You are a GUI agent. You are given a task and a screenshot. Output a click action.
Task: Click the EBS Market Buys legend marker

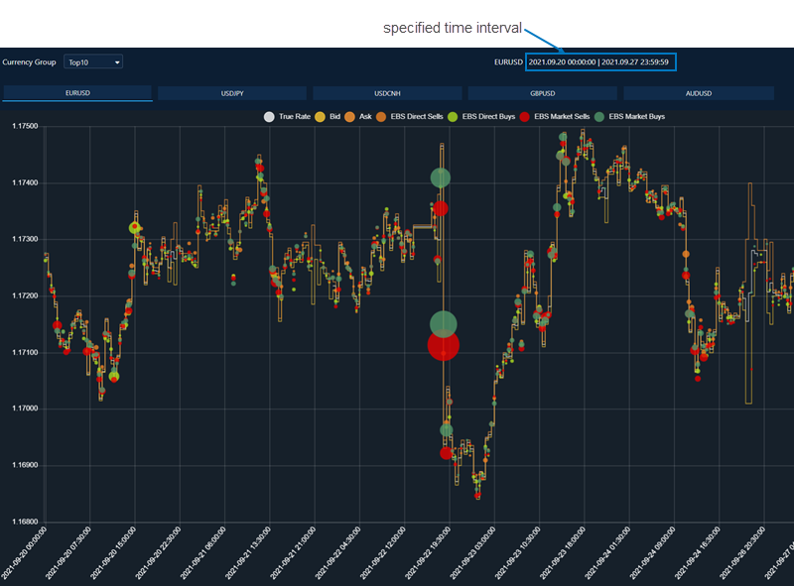click(x=598, y=117)
